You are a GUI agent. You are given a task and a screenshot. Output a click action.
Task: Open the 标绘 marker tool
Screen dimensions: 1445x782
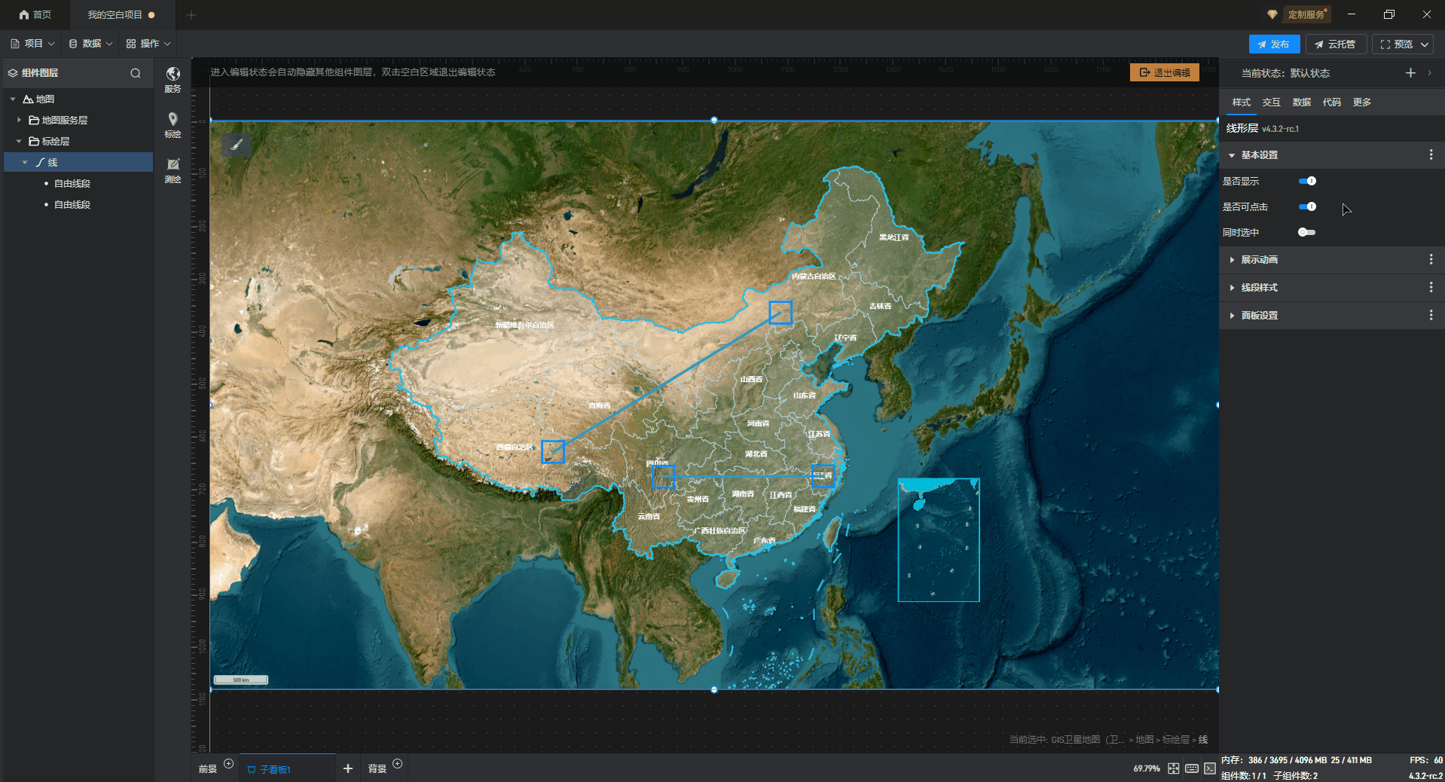(173, 124)
